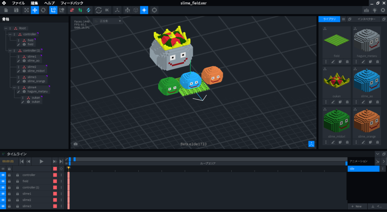Save the project with the floppy disk icon
Screen dimensions: 387x212
16,10
